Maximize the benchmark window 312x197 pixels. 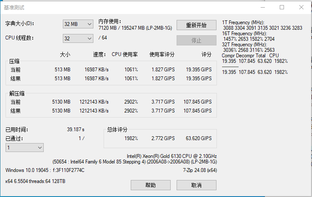(282, 7)
